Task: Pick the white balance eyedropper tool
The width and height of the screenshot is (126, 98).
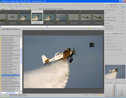Action: pos(111,7)
